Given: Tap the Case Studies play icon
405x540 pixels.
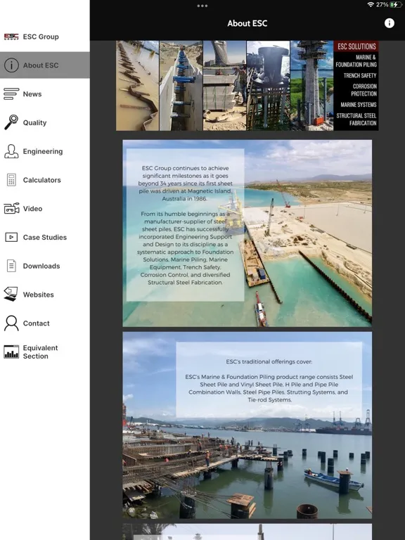Looking at the screenshot, I should pos(11,237).
